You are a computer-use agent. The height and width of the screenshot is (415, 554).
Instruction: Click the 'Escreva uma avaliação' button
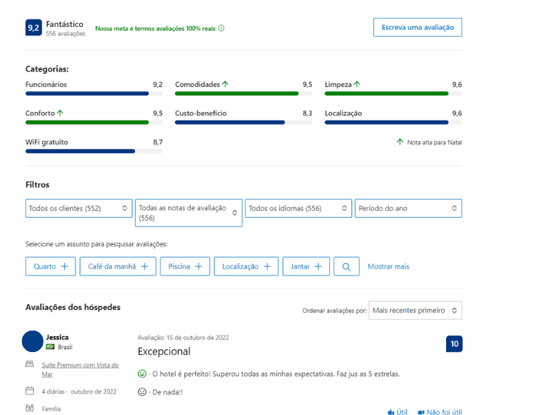[417, 27]
